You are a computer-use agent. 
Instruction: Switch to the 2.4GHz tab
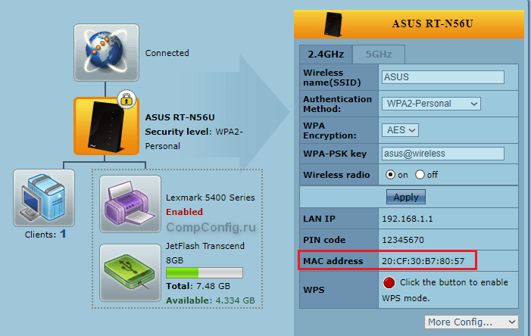pyautogui.click(x=326, y=54)
